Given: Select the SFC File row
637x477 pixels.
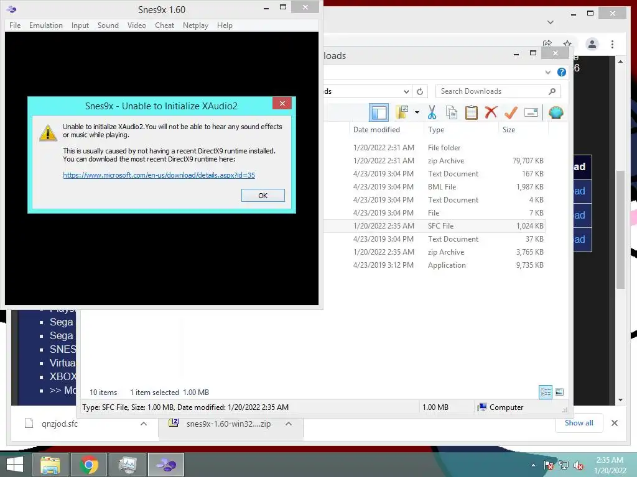Looking at the screenshot, I should [435, 226].
